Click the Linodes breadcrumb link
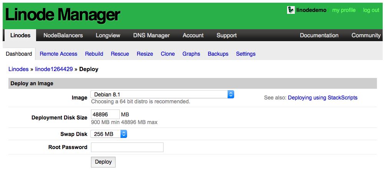The width and height of the screenshot is (385, 179). (18, 69)
